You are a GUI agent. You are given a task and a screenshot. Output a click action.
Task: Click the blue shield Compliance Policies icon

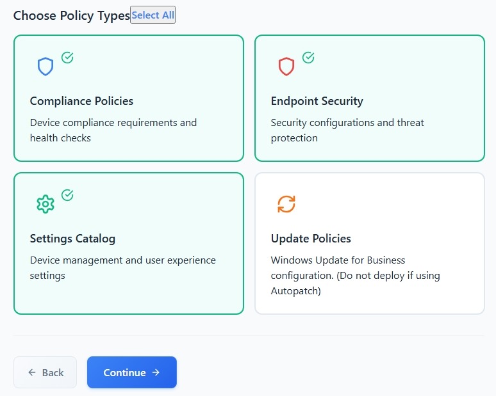click(x=45, y=67)
